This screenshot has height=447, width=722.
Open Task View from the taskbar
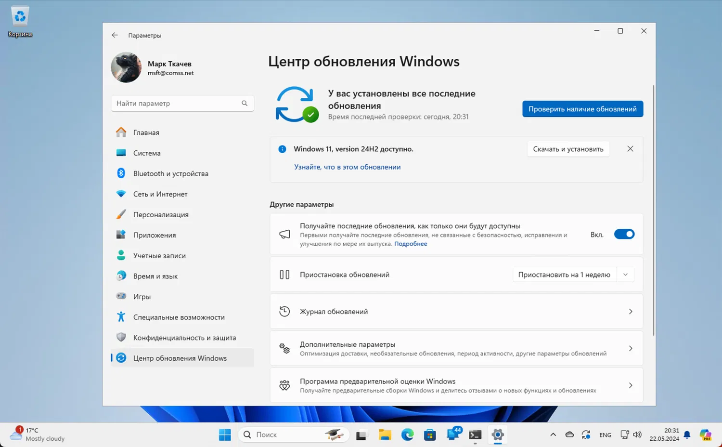pyautogui.click(x=361, y=435)
